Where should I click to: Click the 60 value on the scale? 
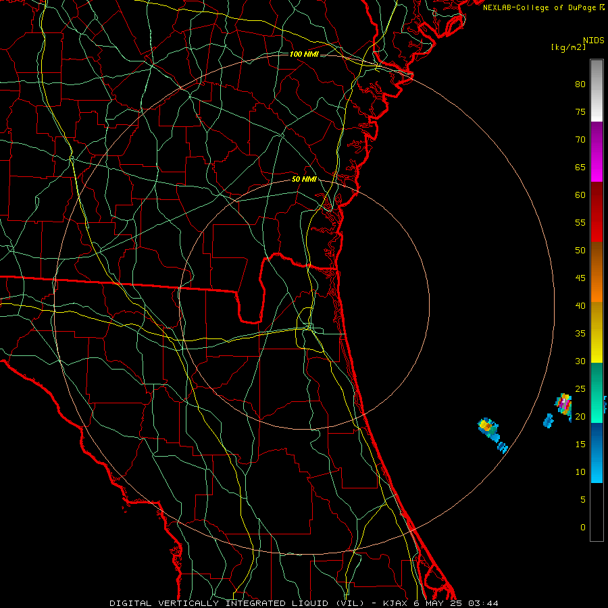580,195
